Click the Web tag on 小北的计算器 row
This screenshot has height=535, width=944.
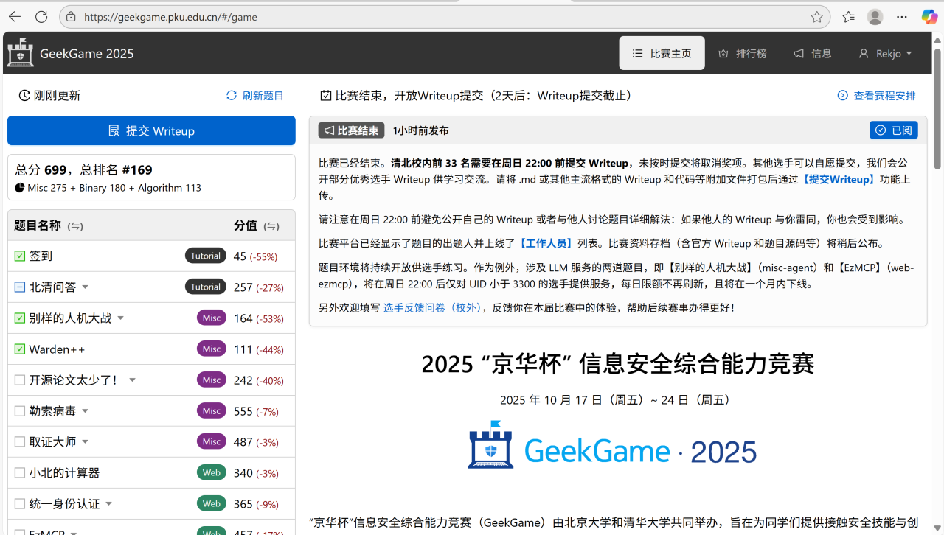pos(212,472)
